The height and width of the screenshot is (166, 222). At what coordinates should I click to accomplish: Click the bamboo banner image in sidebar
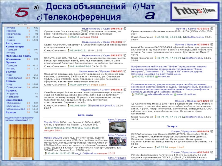tap(21, 142)
